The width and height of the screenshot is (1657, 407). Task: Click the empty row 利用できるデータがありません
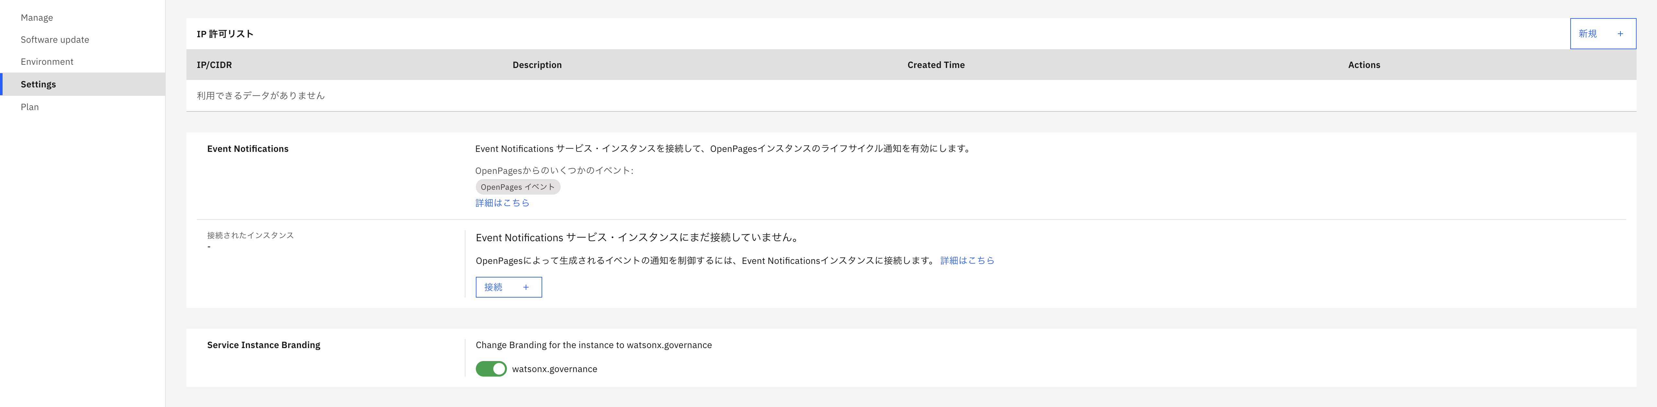tap(261, 96)
